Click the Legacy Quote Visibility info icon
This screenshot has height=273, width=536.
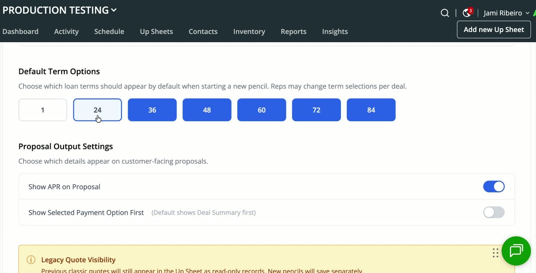coord(31,260)
